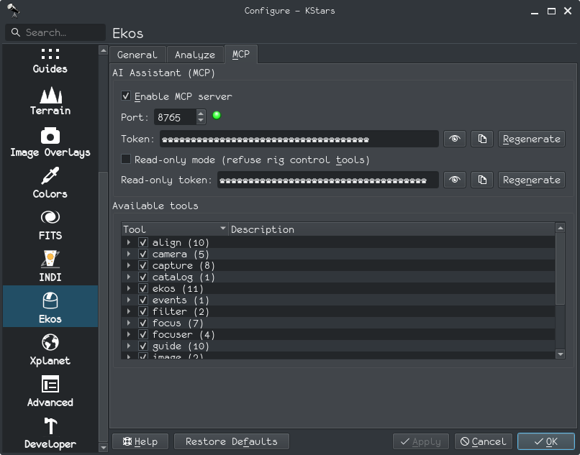Click the Help button
580x455 pixels.
click(x=140, y=441)
